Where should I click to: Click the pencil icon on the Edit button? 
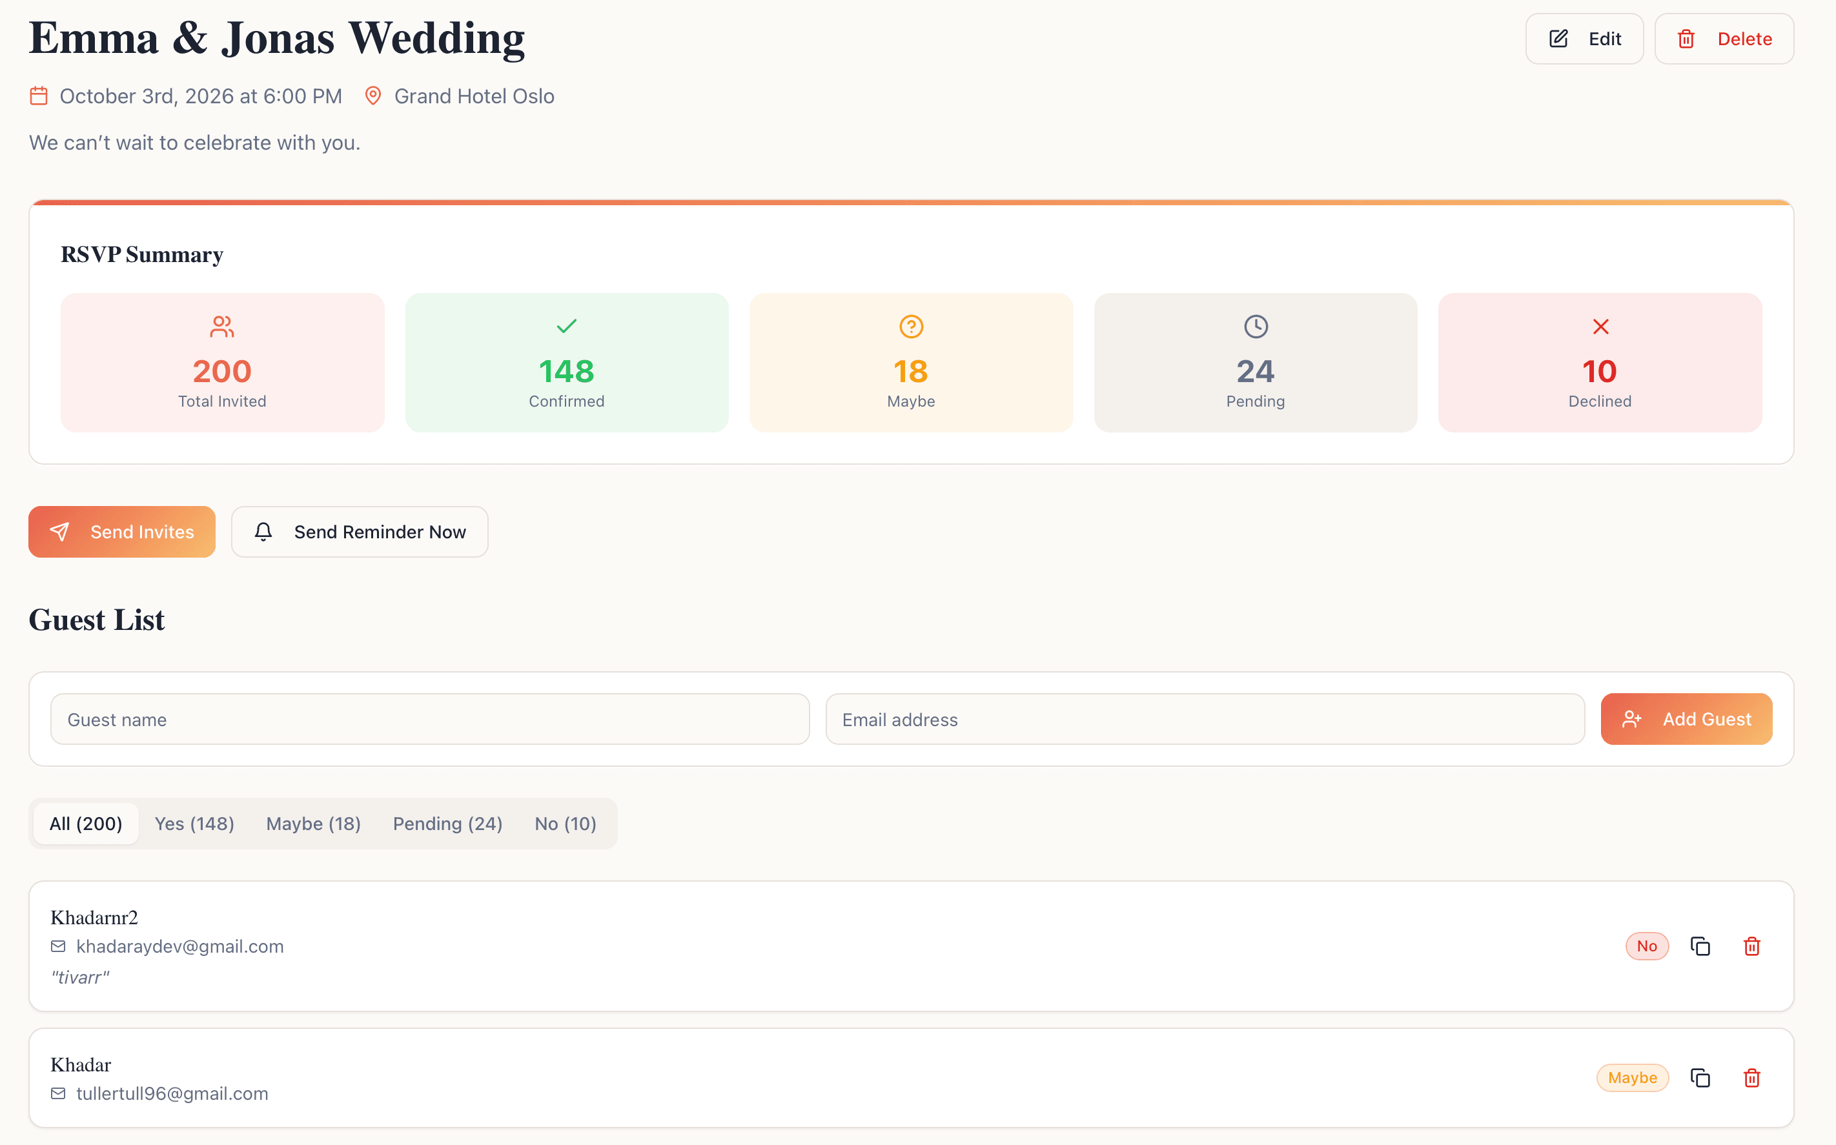(1557, 38)
